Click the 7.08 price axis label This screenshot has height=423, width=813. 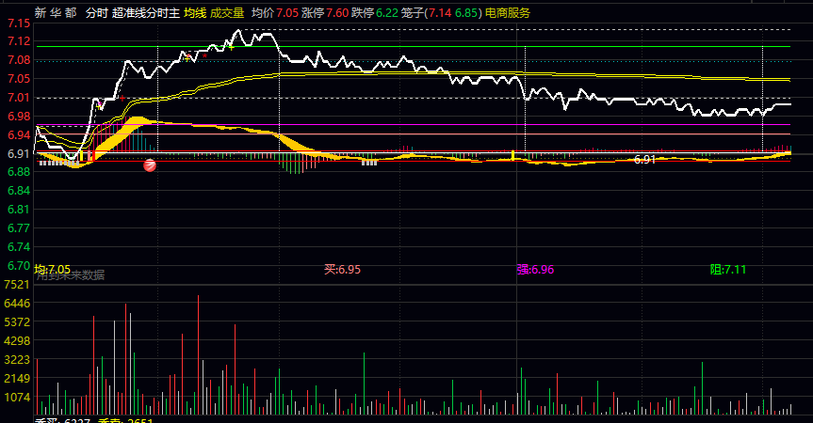coord(19,60)
